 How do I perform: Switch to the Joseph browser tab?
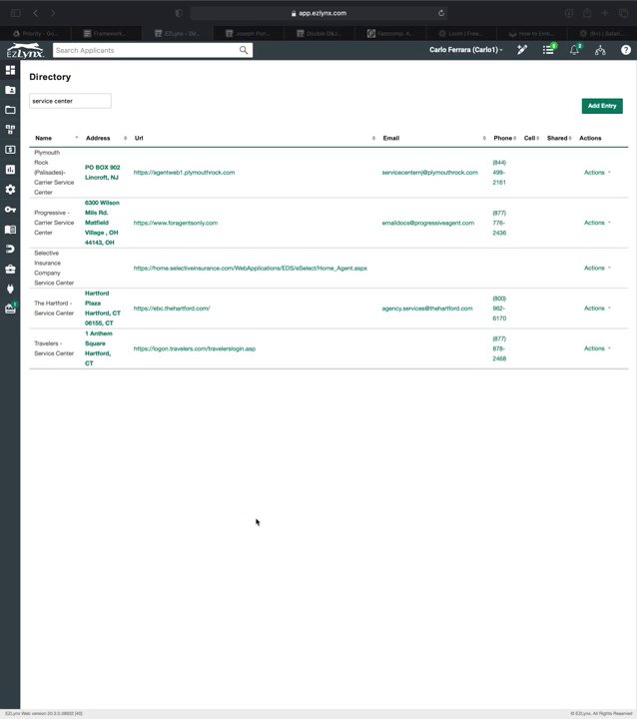[248, 34]
